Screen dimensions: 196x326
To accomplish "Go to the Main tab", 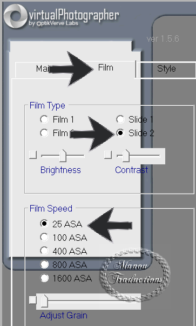I will pyautogui.click(x=43, y=68).
